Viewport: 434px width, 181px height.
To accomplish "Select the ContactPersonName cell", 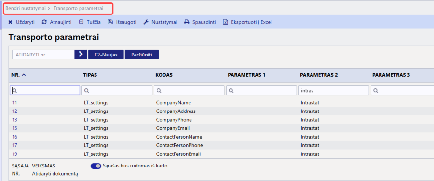I will (179, 137).
